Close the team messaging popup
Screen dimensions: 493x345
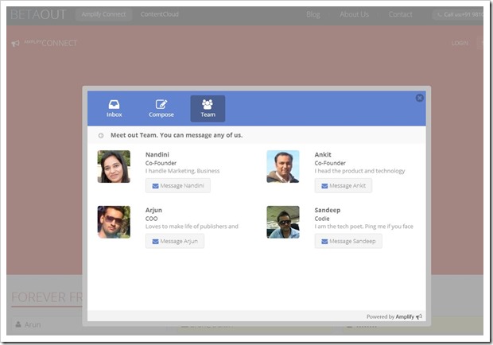pyautogui.click(x=420, y=98)
